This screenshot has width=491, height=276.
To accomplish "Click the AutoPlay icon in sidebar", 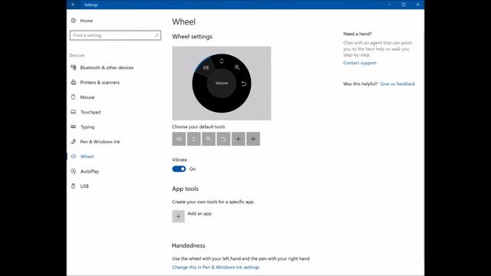I will click(74, 171).
